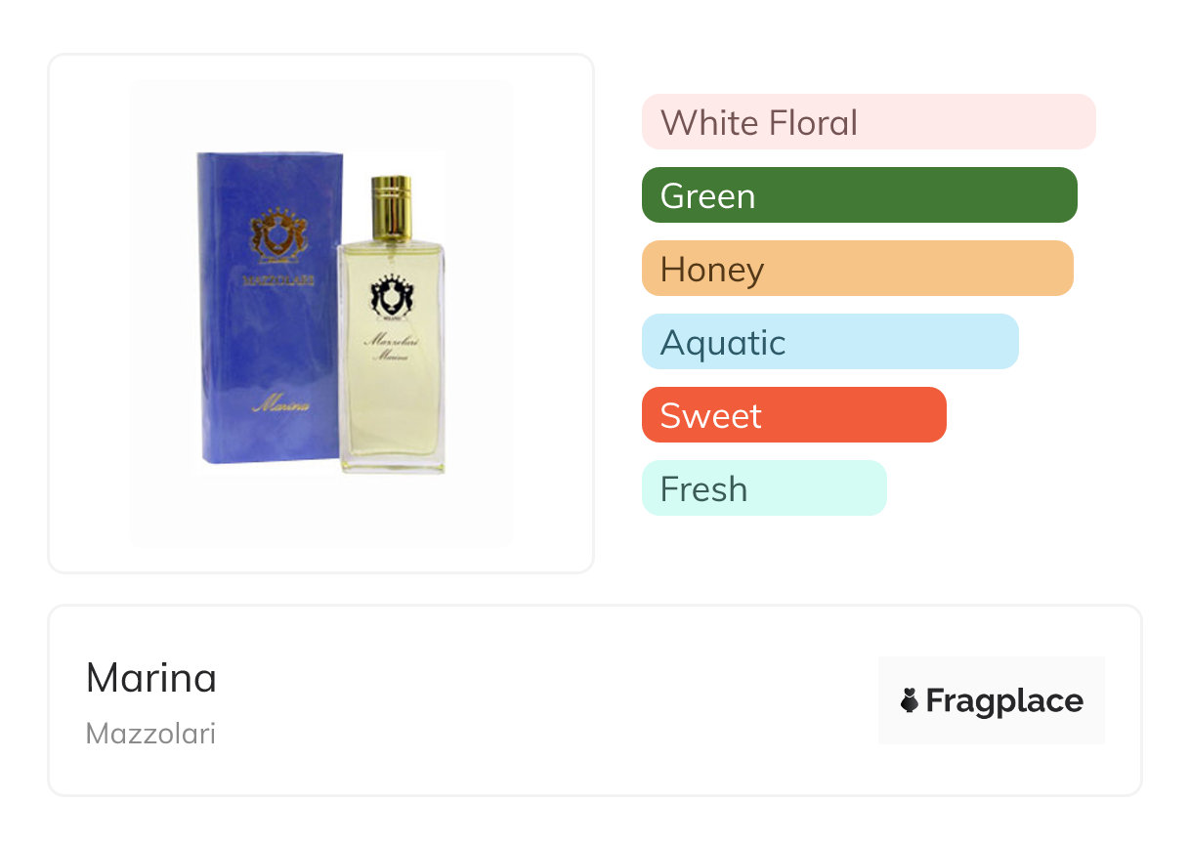Click the clear glass base of bottle
This screenshot has width=1190, height=844.
pyautogui.click(x=392, y=466)
